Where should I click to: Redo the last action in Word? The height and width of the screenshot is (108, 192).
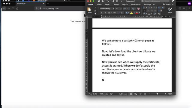[113, 1]
